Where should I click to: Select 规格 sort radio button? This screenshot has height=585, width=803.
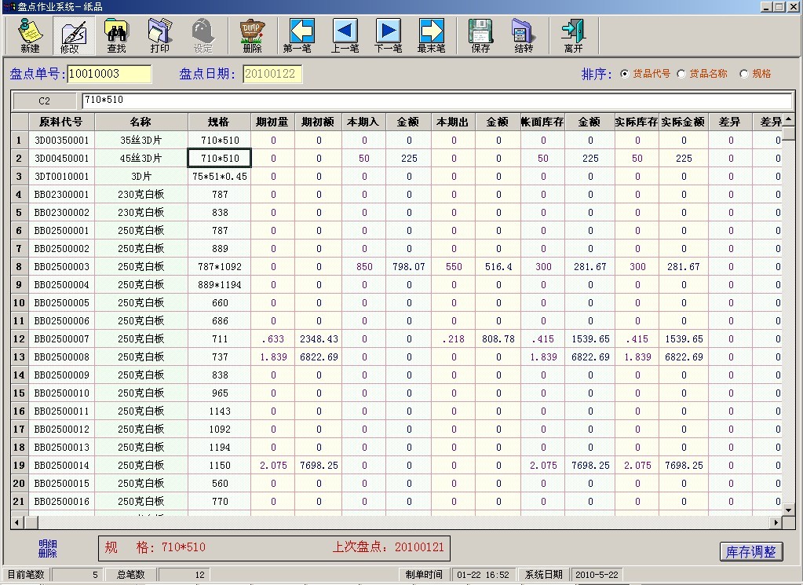click(744, 74)
